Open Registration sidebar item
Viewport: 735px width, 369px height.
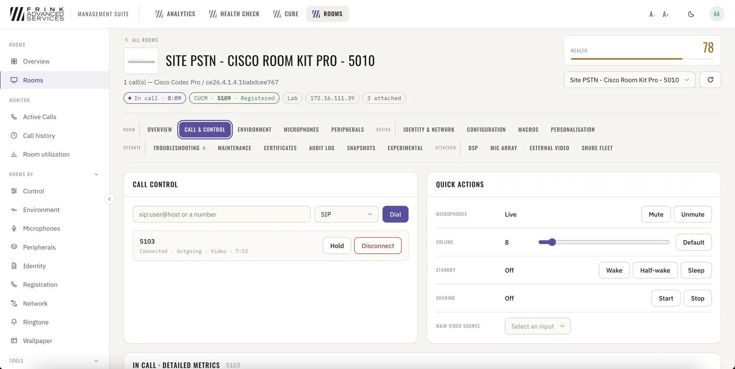[x=54, y=285]
